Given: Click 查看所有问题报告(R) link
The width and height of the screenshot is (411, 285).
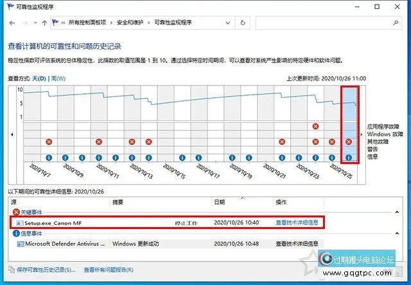Looking at the screenshot, I should (x=109, y=270).
